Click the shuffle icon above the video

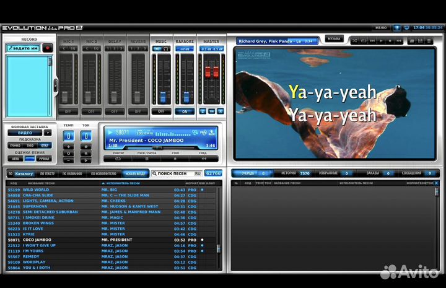click(355, 41)
